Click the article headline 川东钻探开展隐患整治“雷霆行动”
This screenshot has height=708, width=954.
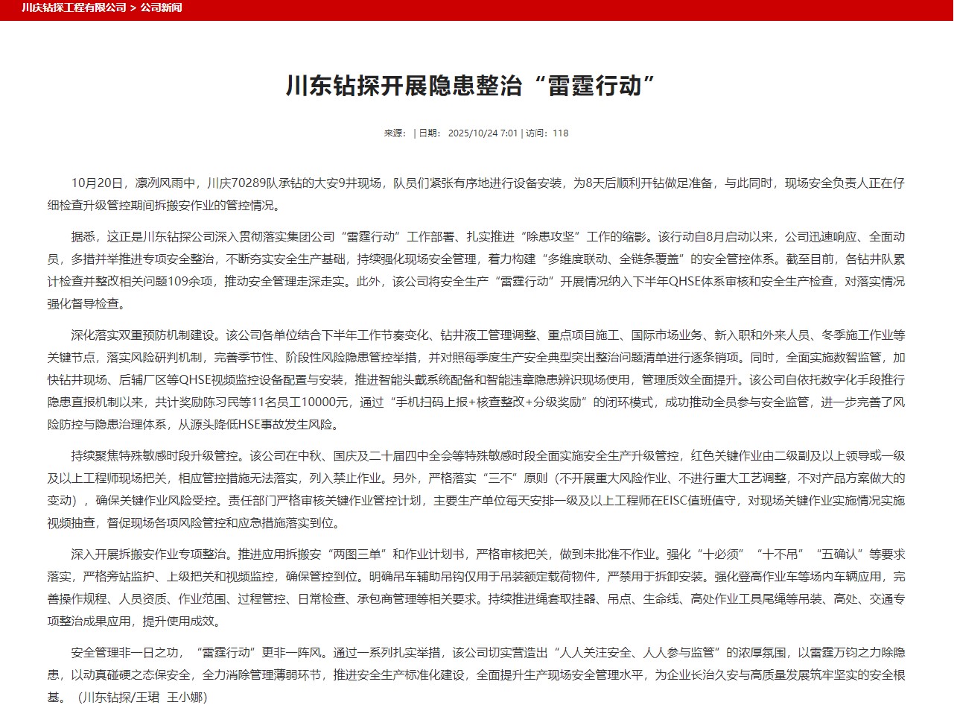[471, 86]
